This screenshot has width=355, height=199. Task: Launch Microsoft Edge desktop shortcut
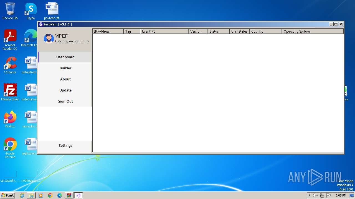pos(30,38)
